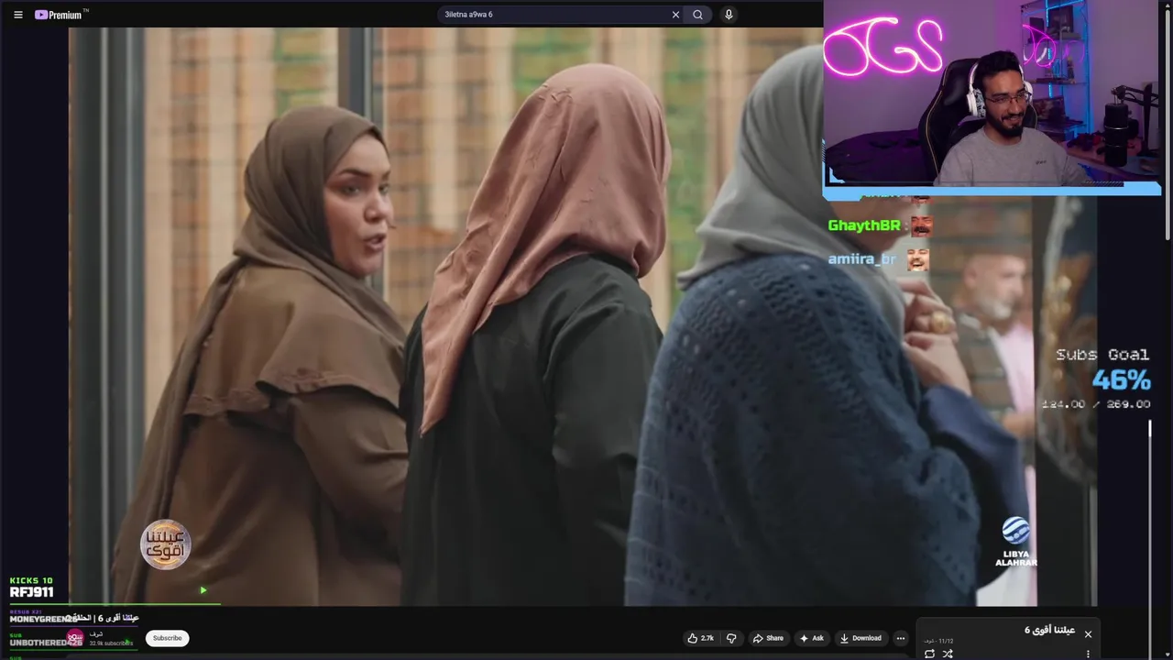Click the streamer webcam overlay
Screen dimensions: 1173x660
coord(992,96)
